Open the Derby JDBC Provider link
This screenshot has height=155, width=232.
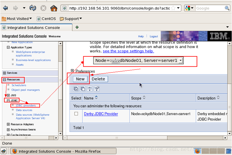[x=101, y=114]
